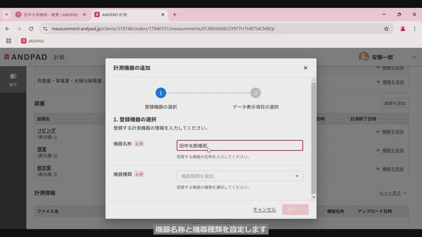Click the browser back arrow
The width and height of the screenshot is (422, 237).
7,29
